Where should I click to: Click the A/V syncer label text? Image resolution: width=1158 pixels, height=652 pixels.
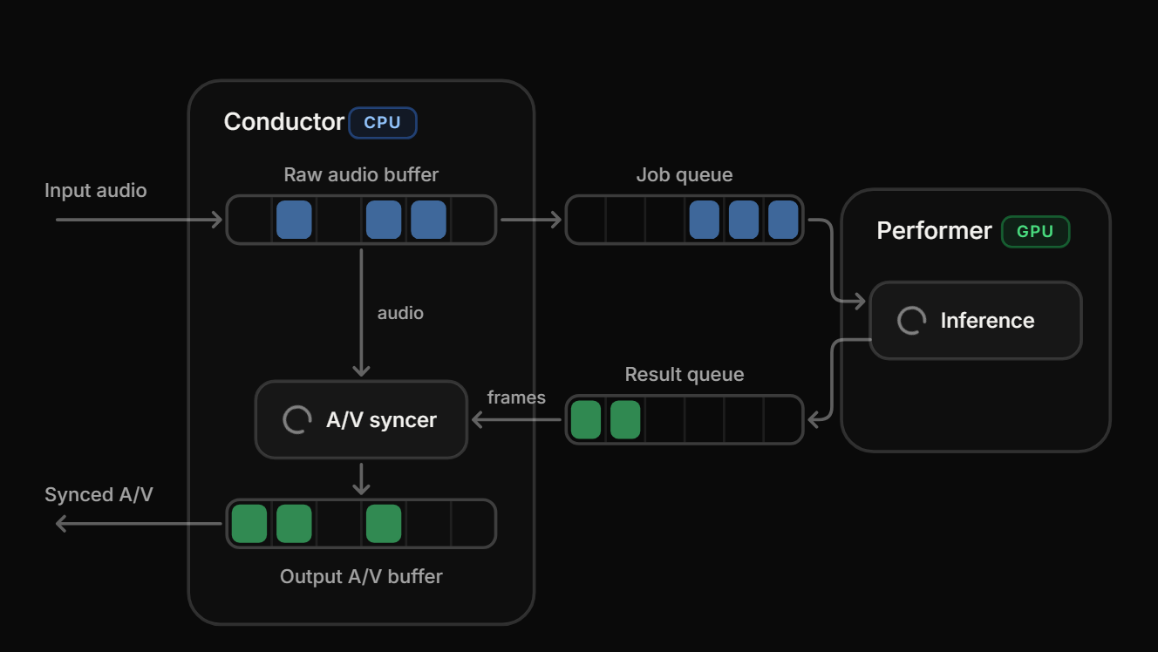point(381,420)
